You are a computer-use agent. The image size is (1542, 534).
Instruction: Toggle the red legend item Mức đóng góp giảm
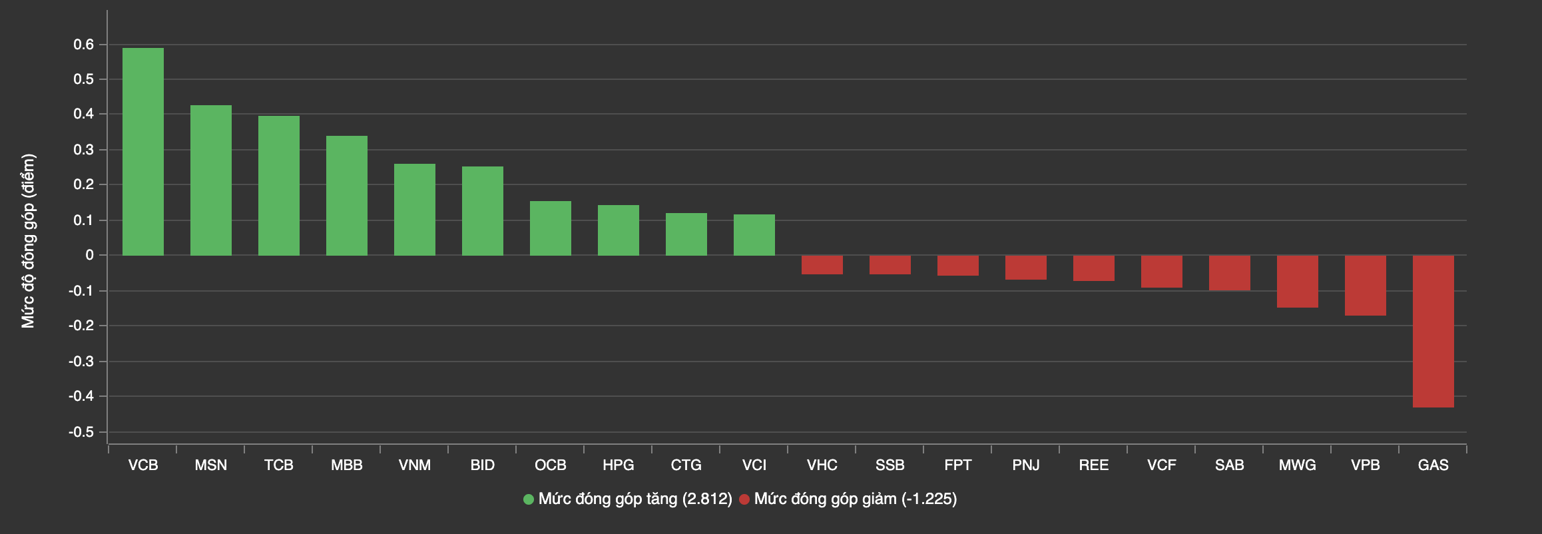click(848, 499)
